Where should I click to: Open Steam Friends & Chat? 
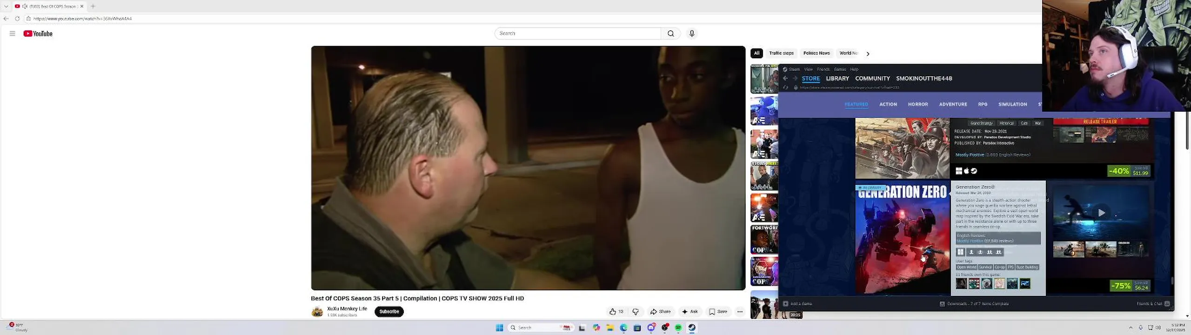tap(1153, 304)
